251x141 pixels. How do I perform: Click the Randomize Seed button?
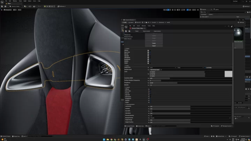tap(155, 70)
